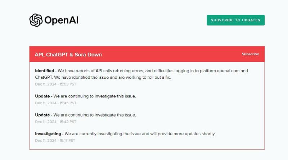Click 'continuing to investigate' text above 15:42 timestamp

point(90,115)
